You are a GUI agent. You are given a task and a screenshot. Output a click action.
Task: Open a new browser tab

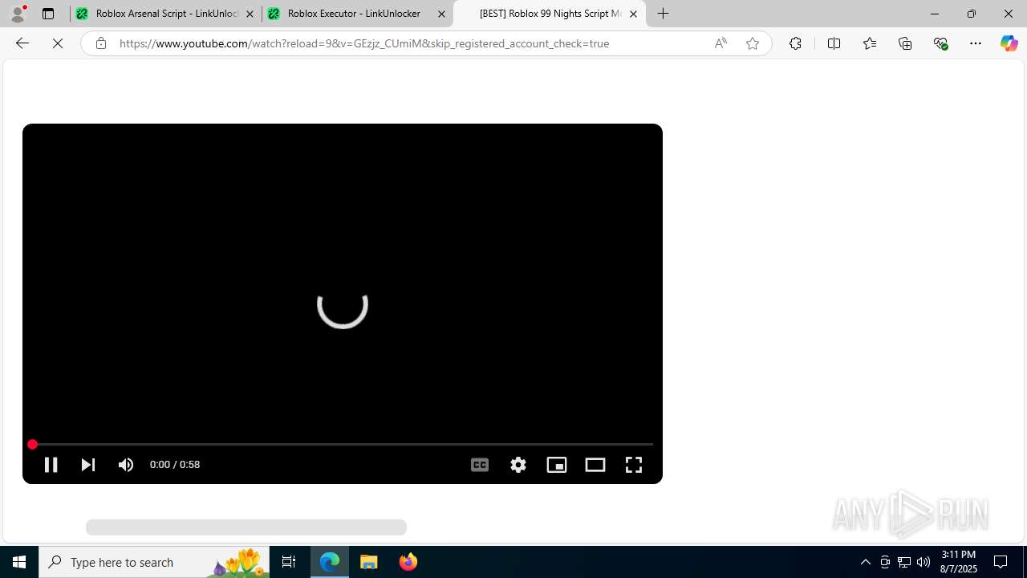(x=664, y=14)
